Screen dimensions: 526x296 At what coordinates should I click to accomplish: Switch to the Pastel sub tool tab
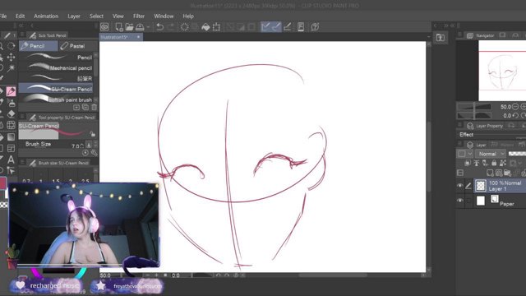(x=73, y=46)
